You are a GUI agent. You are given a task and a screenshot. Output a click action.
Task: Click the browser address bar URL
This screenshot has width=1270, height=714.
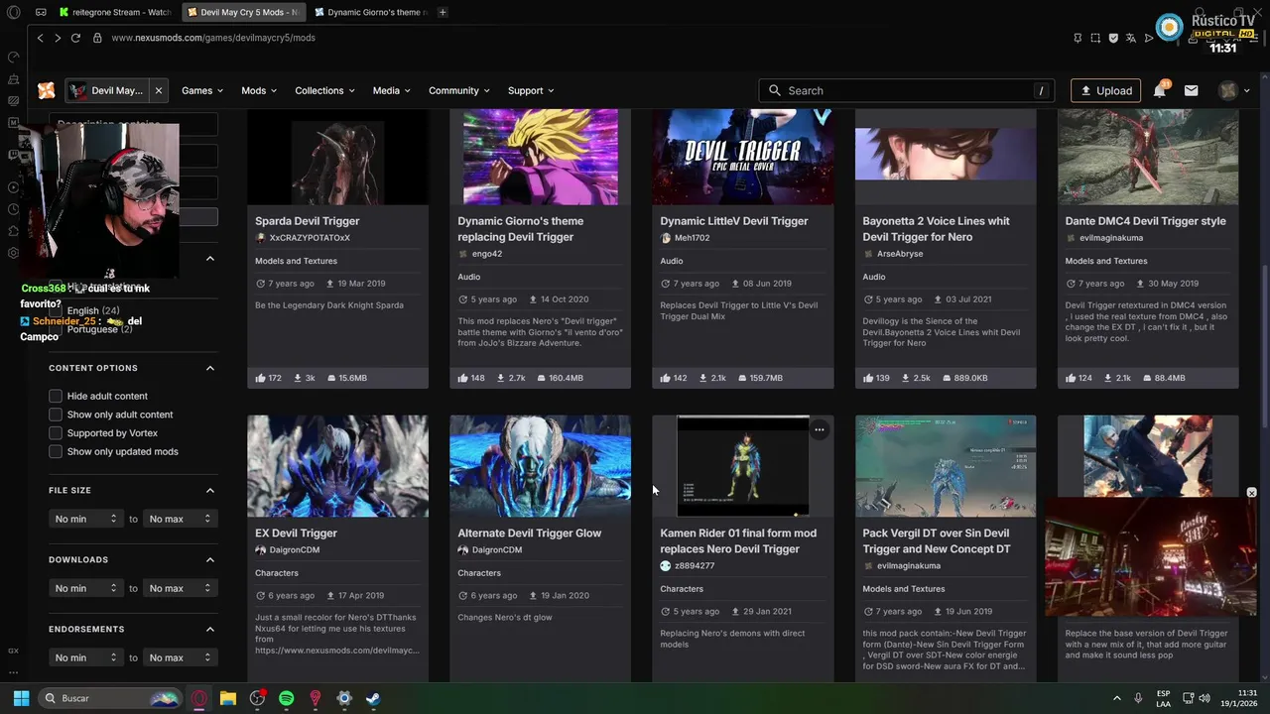(213, 38)
